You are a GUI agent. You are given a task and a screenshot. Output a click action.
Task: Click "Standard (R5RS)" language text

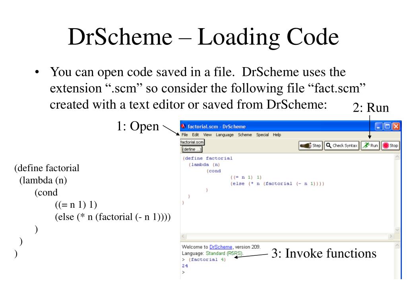click(224, 253)
